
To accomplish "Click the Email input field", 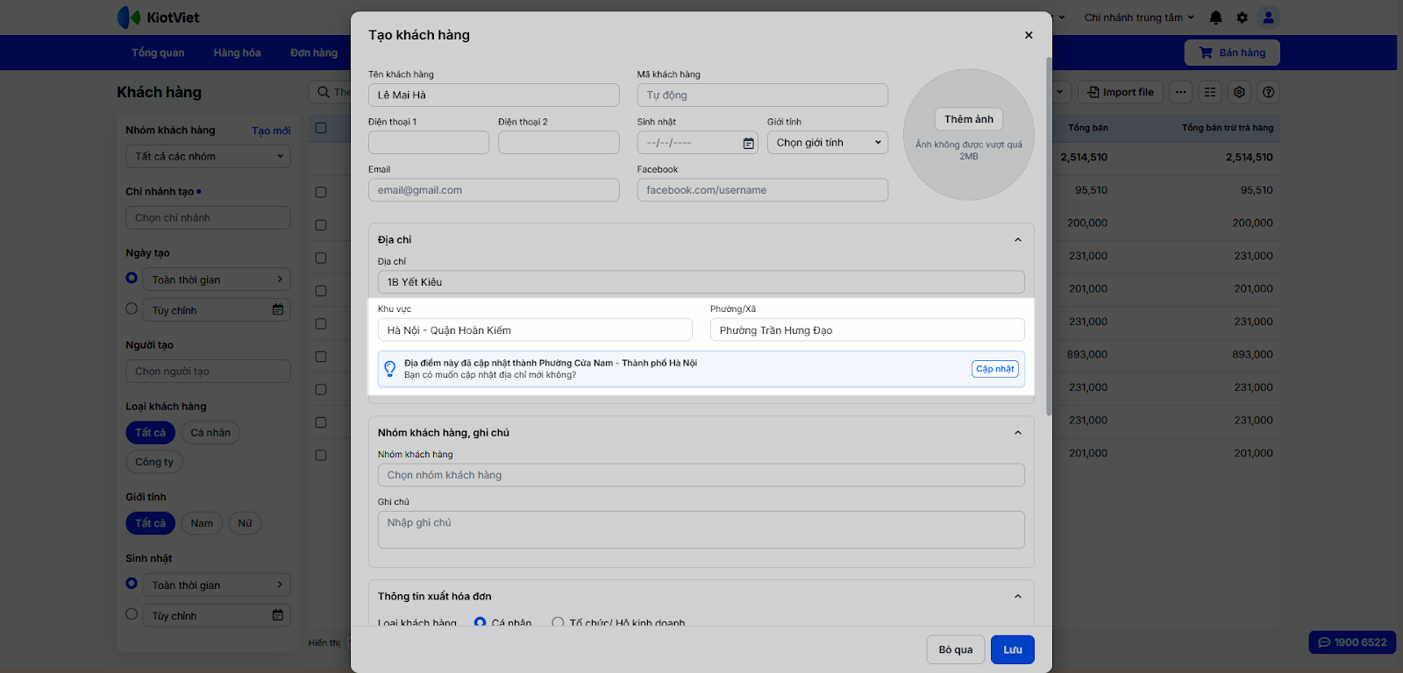I will point(494,190).
